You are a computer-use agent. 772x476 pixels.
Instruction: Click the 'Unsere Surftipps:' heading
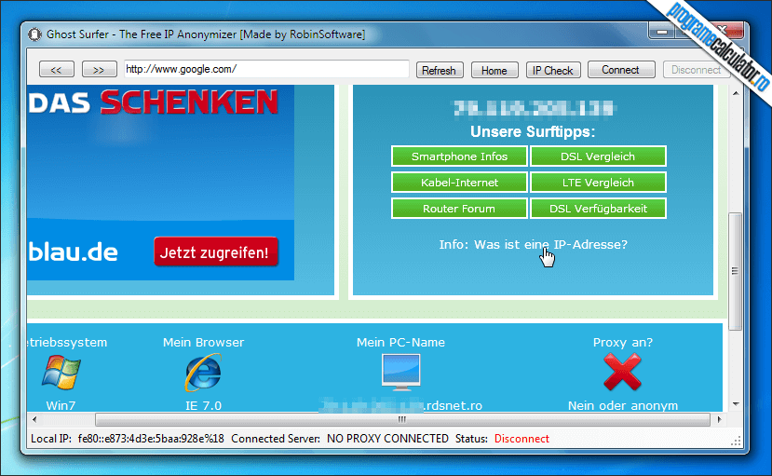[533, 132]
